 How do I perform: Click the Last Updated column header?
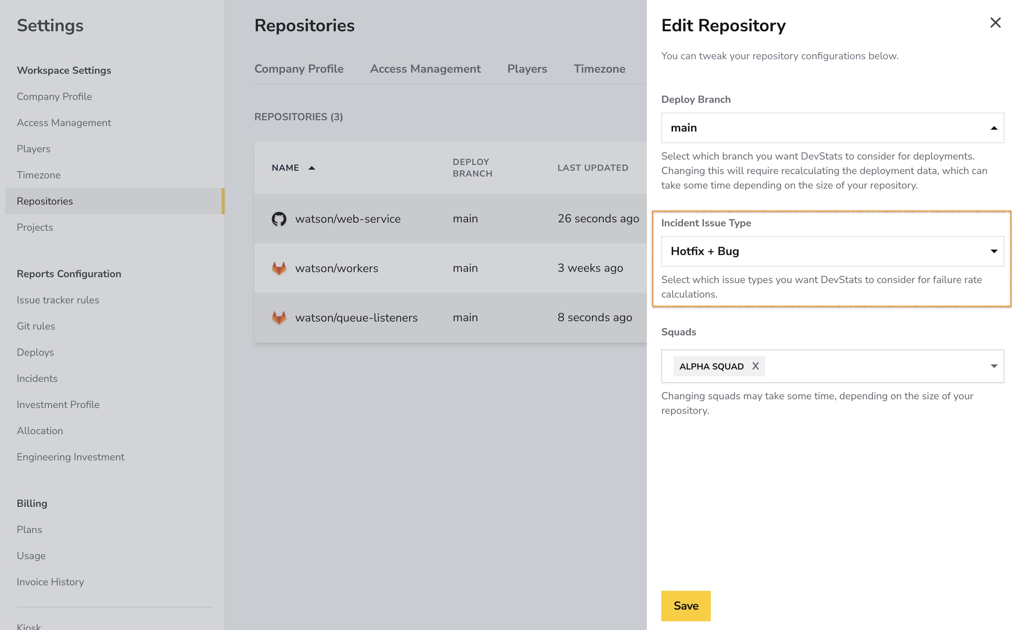(593, 168)
